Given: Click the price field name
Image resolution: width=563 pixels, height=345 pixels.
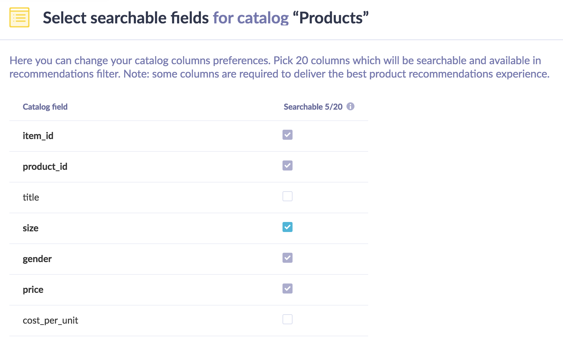Looking at the screenshot, I should pos(33,290).
